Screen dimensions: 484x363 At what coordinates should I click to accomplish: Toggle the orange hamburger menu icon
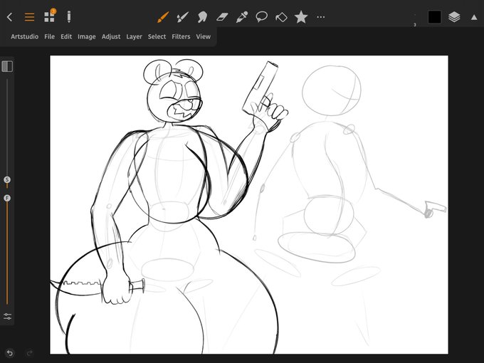[x=29, y=17]
